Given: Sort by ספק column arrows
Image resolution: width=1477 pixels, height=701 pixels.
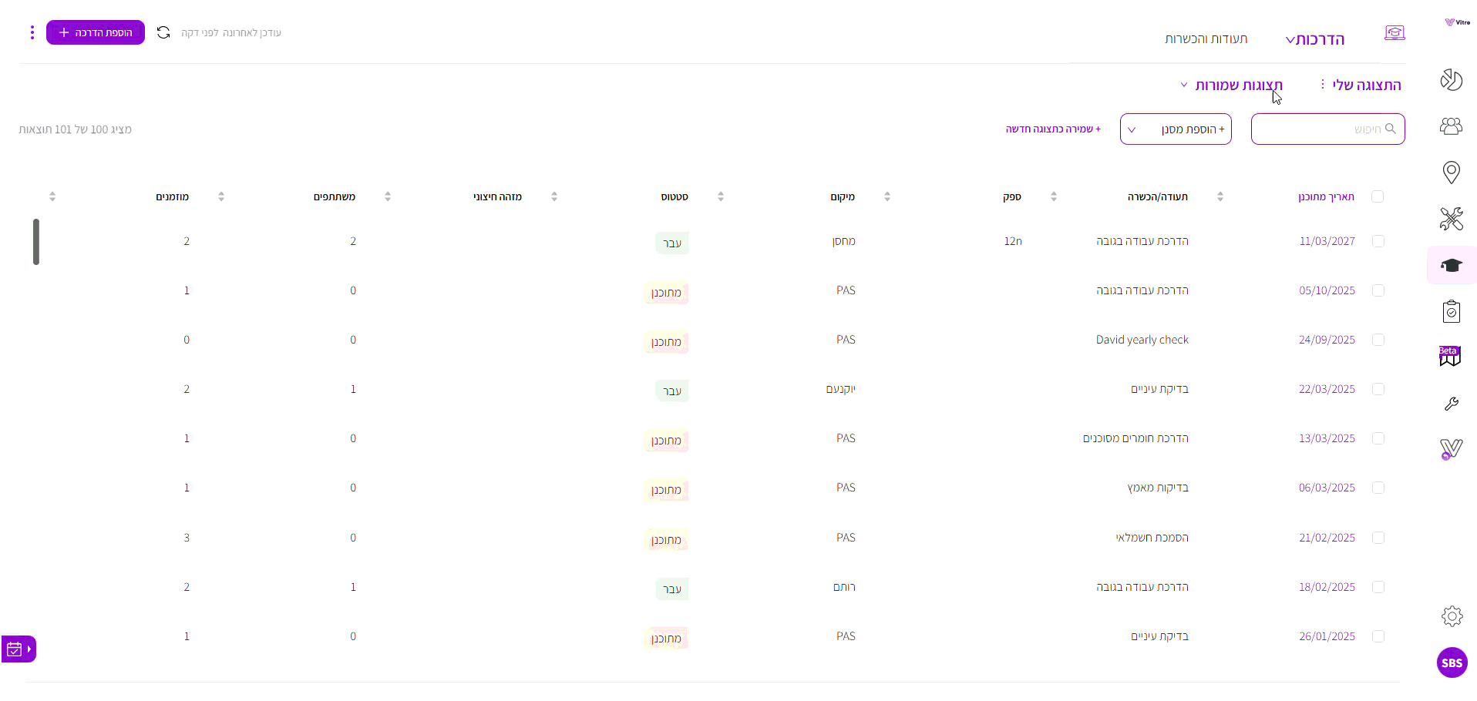Looking at the screenshot, I should (887, 196).
